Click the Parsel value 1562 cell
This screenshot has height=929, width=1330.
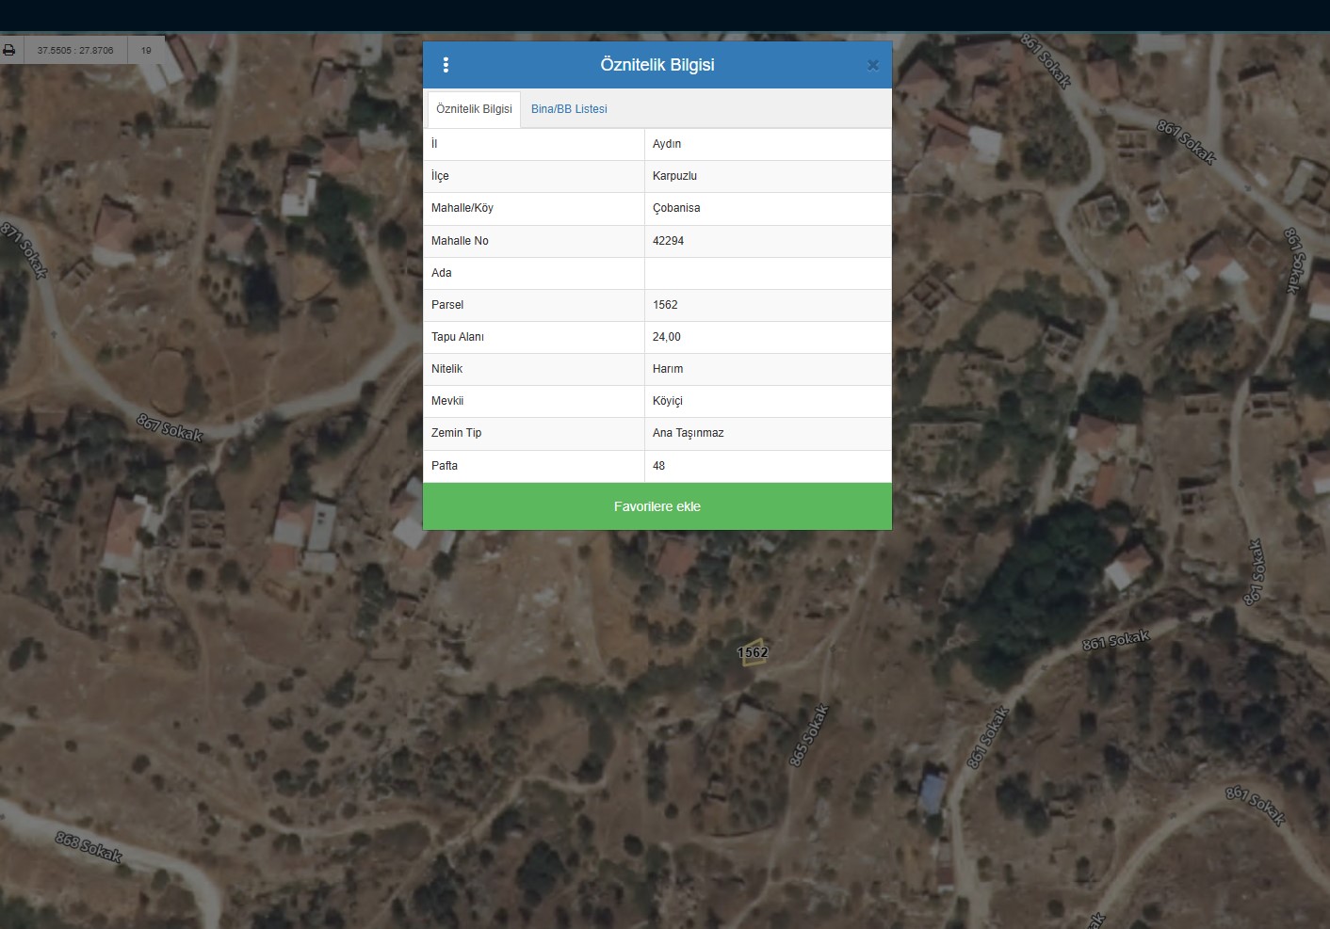click(665, 305)
